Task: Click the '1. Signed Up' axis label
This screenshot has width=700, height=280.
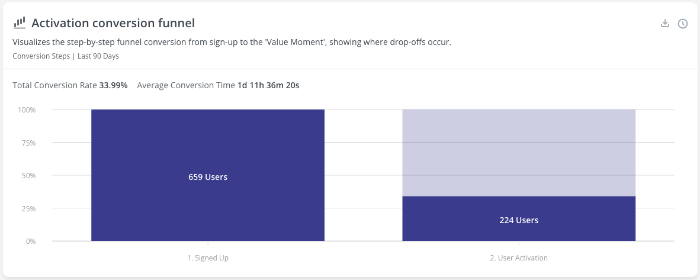Action: point(208,258)
